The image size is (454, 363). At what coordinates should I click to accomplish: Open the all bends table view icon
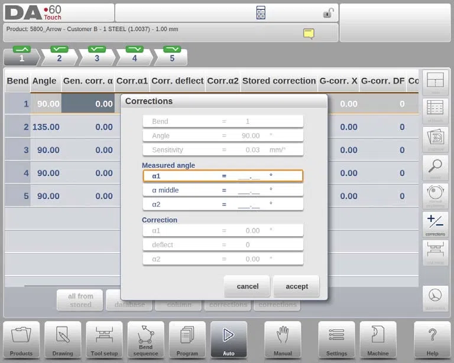pos(435,111)
